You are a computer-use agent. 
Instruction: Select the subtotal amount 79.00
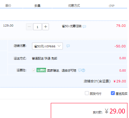pyautogui.click(x=121, y=26)
